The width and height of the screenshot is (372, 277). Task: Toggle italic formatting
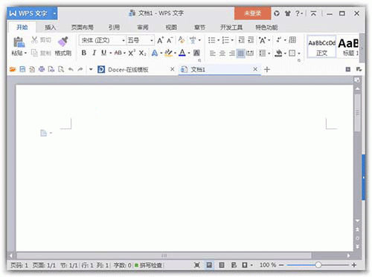pyautogui.click(x=94, y=53)
